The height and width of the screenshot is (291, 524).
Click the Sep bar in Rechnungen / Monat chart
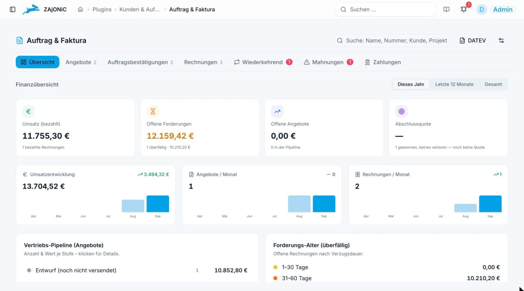490,204
